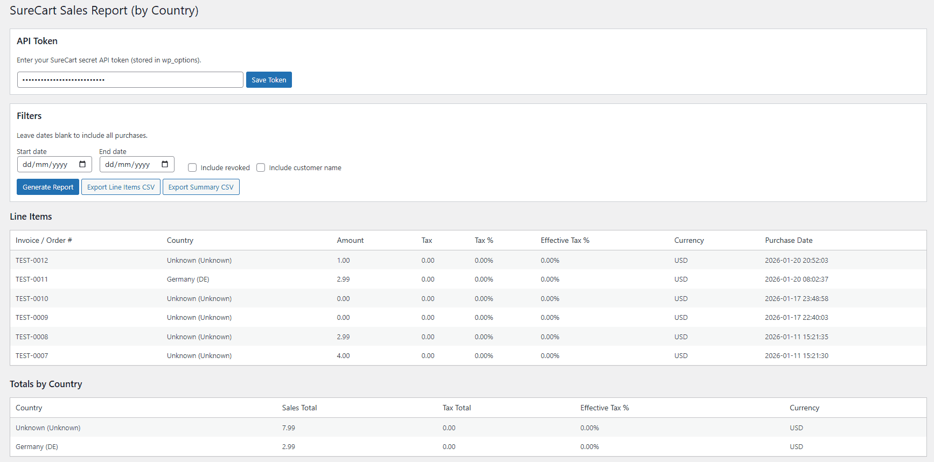
Task: Click USD currency in TEST-0012 row
Action: point(681,260)
